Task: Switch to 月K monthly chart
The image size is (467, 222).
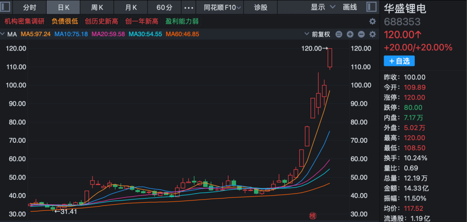Action: point(131,7)
